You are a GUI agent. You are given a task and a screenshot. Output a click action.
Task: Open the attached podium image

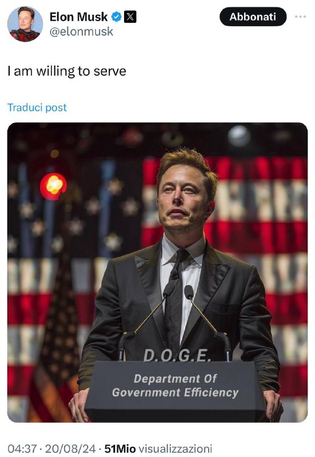pyautogui.click(x=158, y=272)
